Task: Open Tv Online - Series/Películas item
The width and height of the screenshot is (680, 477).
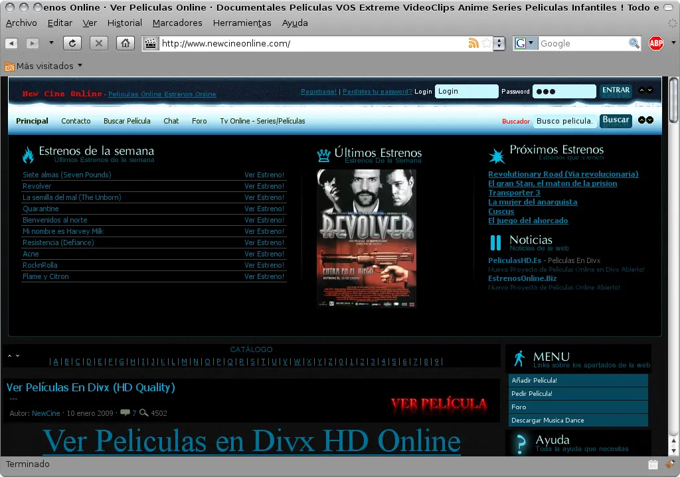Action: pos(262,121)
